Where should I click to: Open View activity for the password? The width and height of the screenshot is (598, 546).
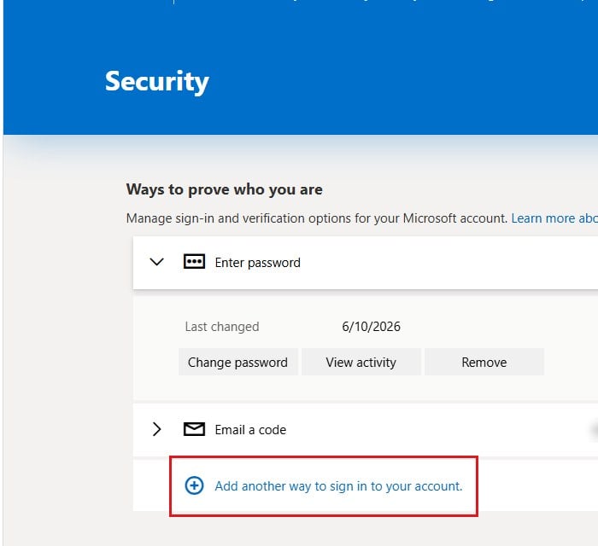tap(361, 362)
